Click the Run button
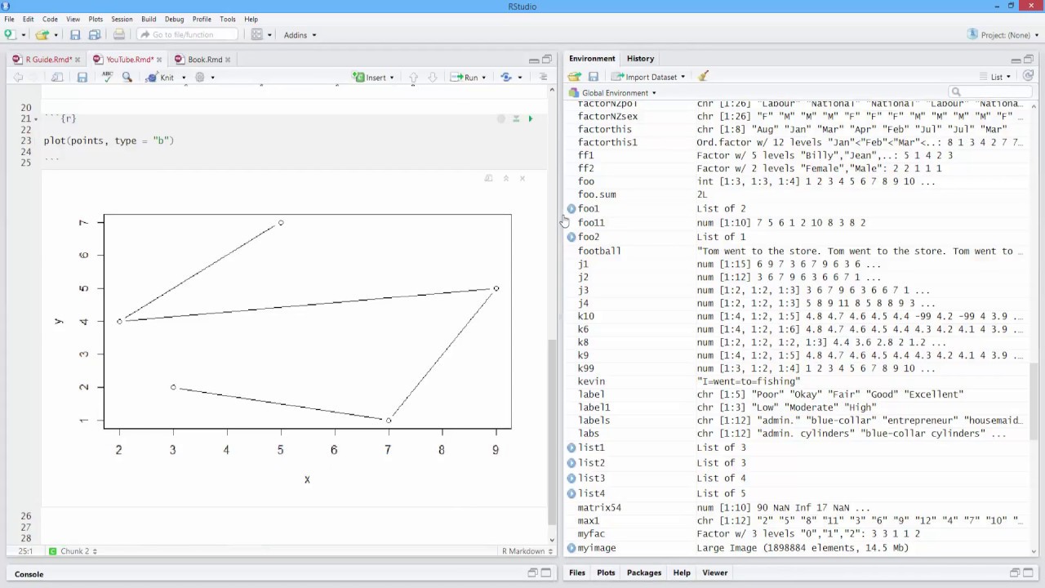The width and height of the screenshot is (1045, 588). click(x=465, y=77)
